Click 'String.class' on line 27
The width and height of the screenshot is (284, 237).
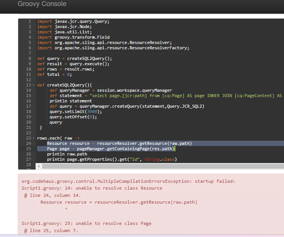(159, 159)
